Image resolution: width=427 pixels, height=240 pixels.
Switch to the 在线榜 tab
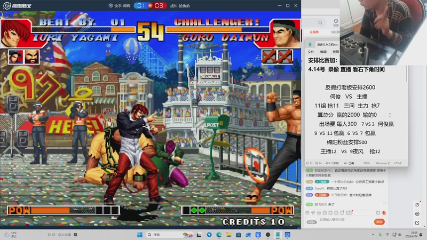[314, 32]
